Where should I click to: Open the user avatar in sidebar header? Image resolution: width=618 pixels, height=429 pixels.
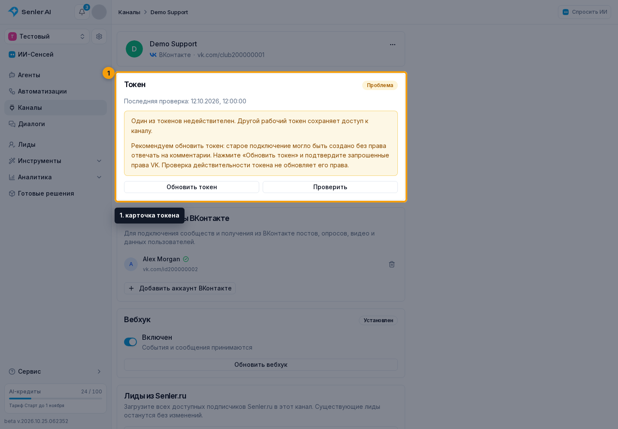(99, 12)
